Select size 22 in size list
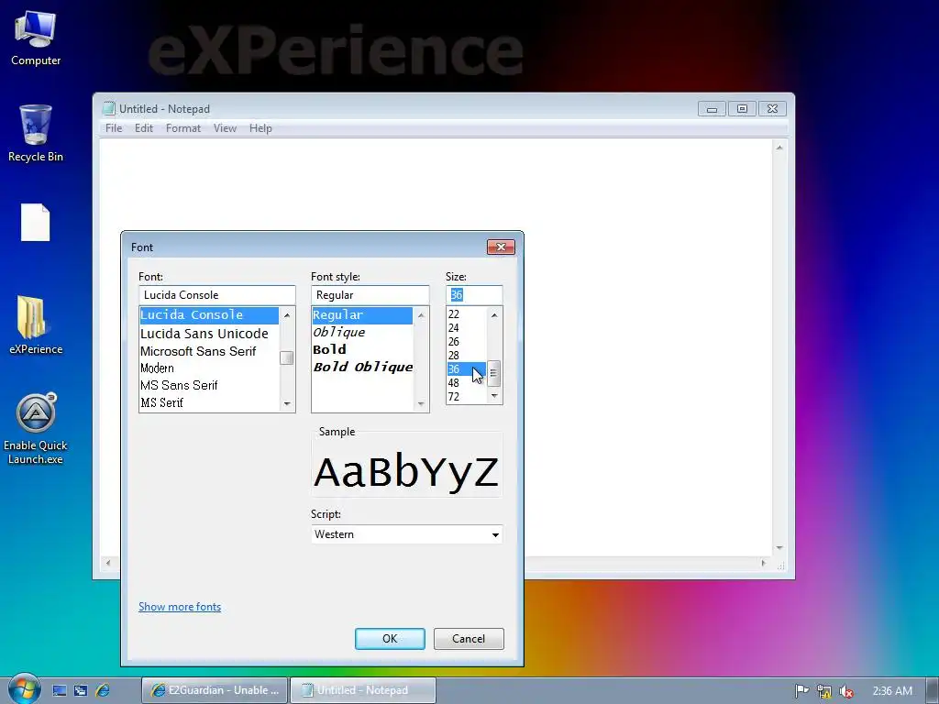This screenshot has height=704, width=939. (466, 314)
